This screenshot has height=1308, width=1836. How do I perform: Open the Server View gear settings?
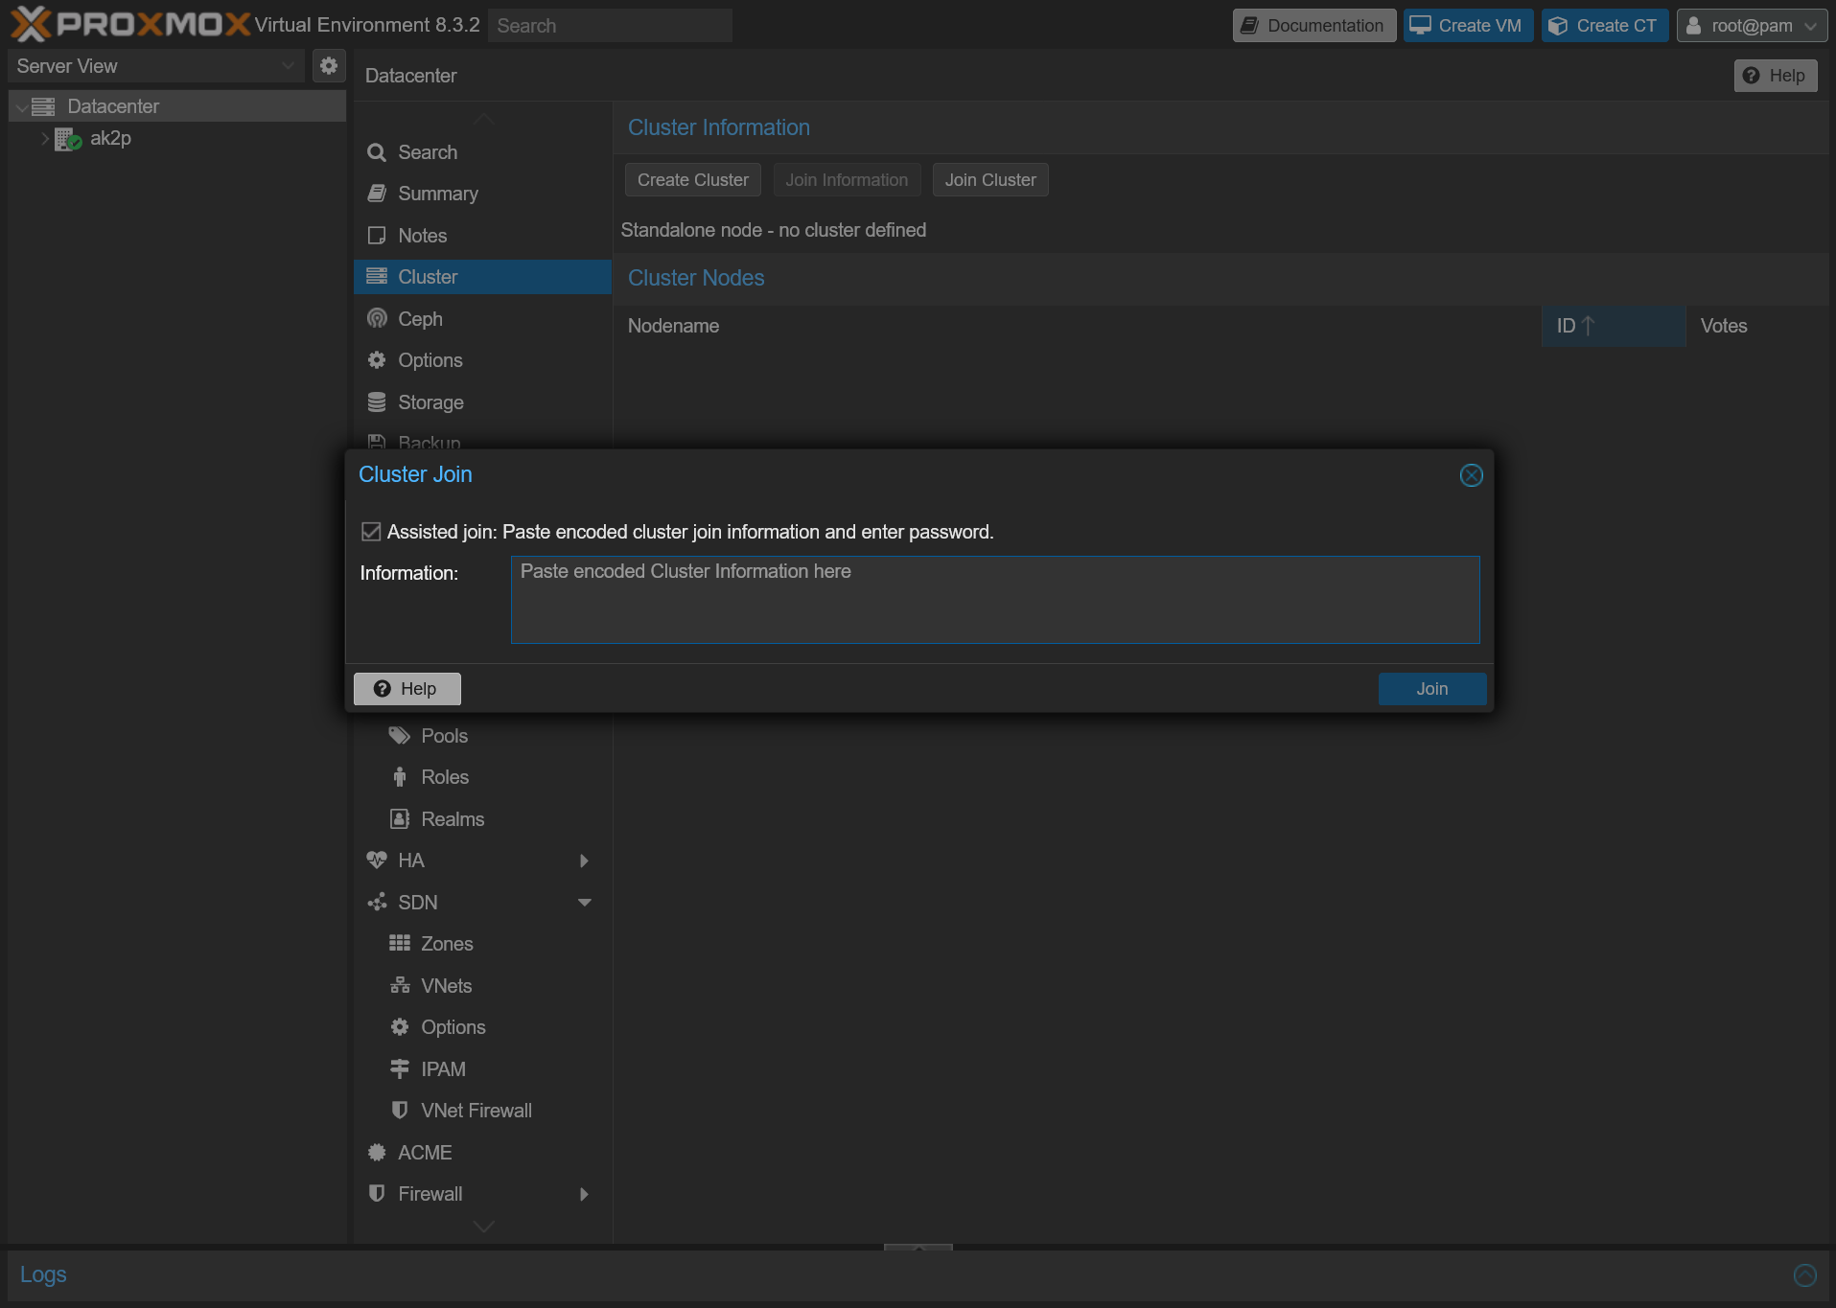click(x=329, y=66)
